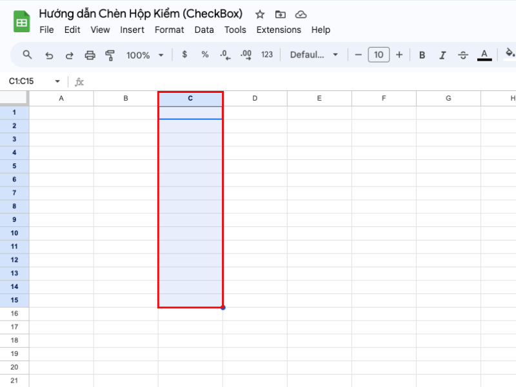Toggle strikethrough formatting
Viewport: 516px width, 387px height.
click(462, 55)
